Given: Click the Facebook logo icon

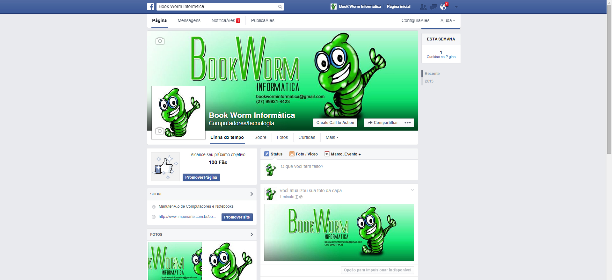Looking at the screenshot, I should [150, 7].
